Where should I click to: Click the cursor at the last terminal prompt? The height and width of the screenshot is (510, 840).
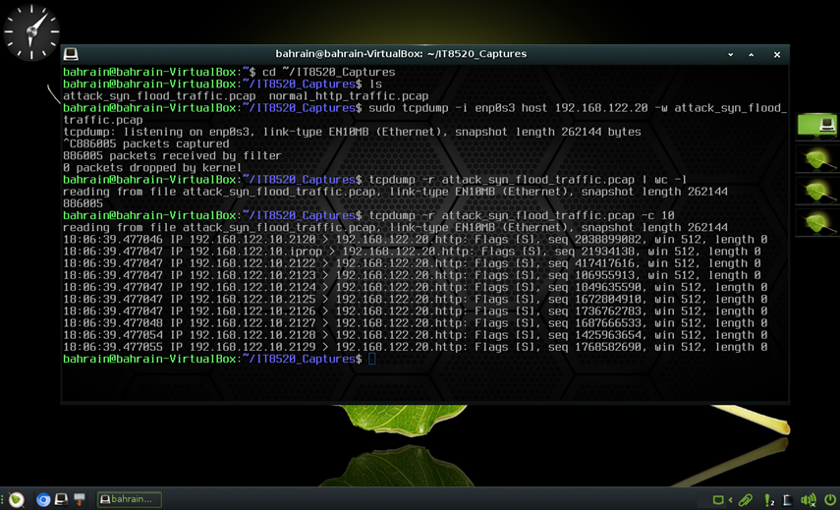coord(372,359)
